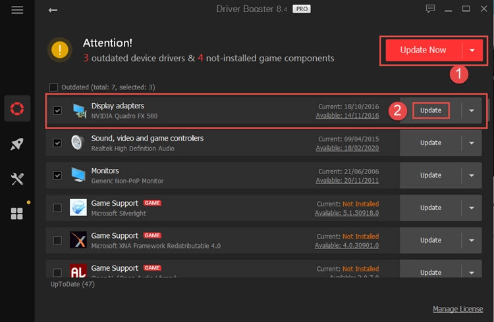The image size is (494, 322).
Task: Click the GAME tag on XNA Framework row
Action: [153, 235]
